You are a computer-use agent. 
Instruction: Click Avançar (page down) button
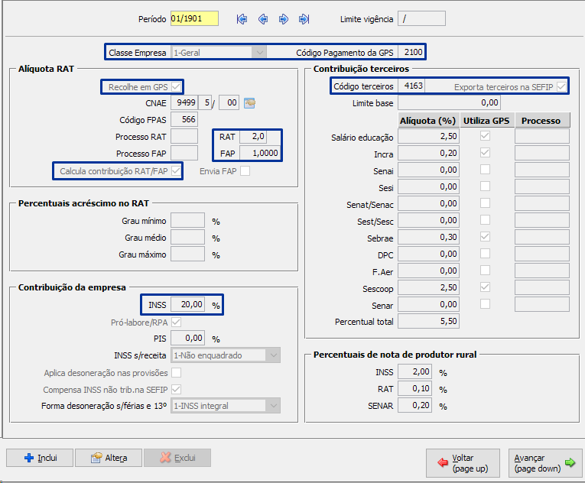(x=544, y=463)
